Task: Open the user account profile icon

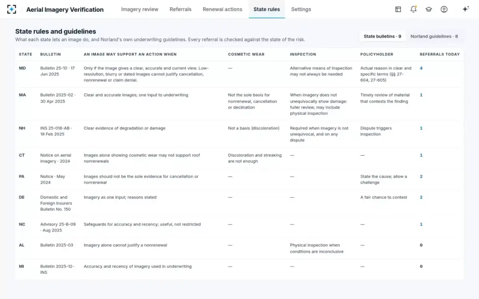Action: point(444,9)
